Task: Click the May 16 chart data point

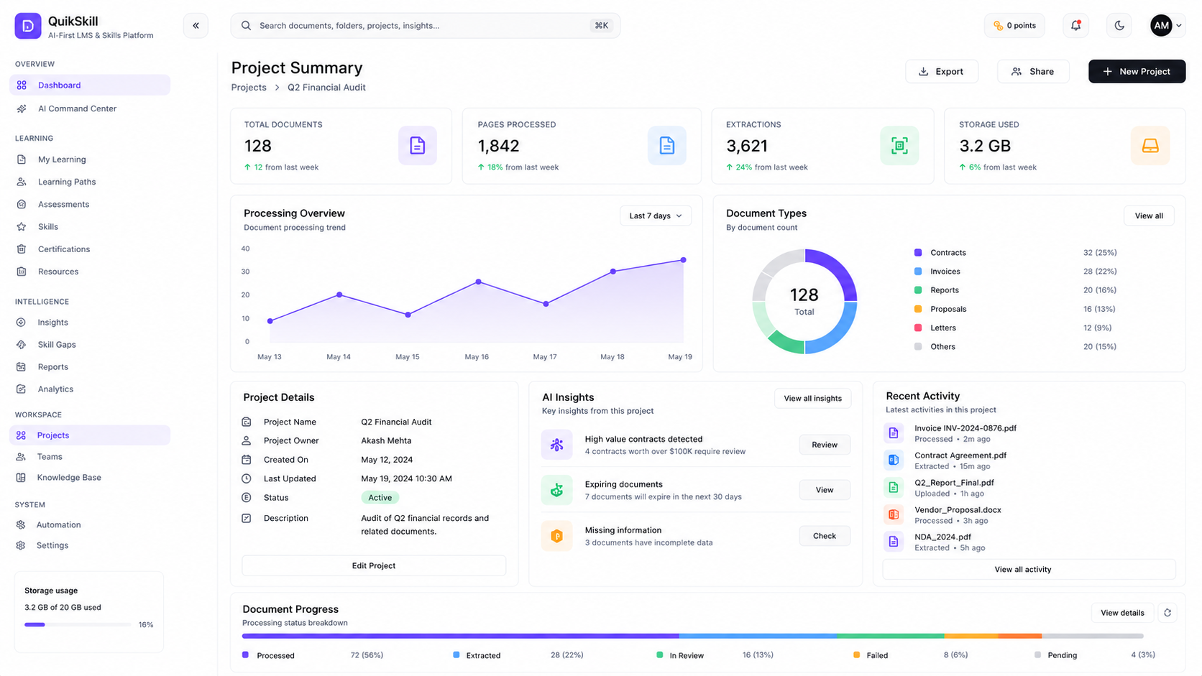Action: 479,282
